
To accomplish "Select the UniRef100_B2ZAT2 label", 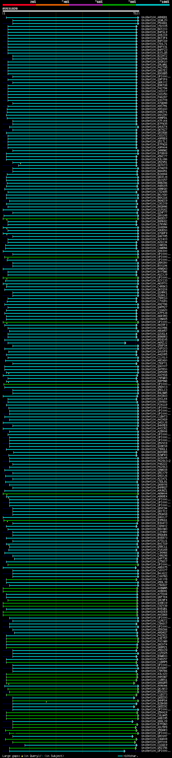I will pyautogui.click(x=154, y=56).
